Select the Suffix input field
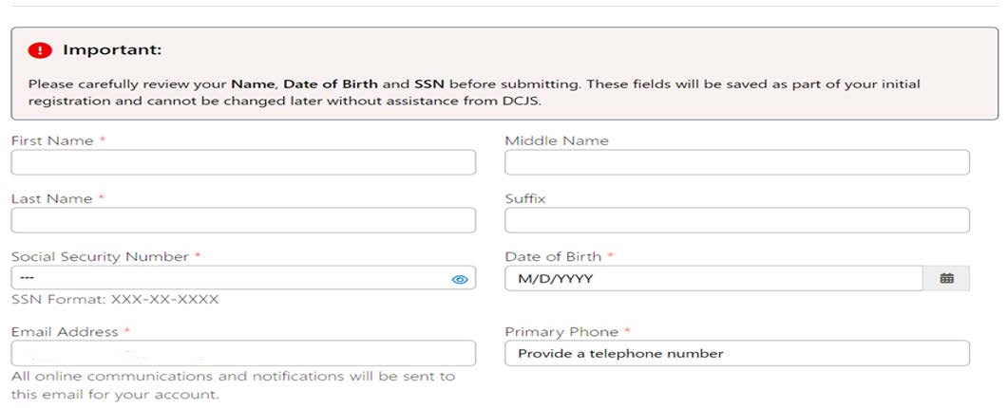This screenshot has height=408, width=1008. [x=736, y=221]
